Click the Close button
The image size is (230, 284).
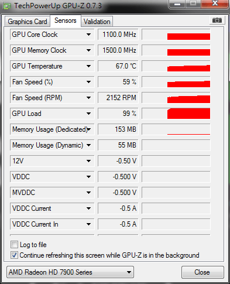click(x=202, y=272)
